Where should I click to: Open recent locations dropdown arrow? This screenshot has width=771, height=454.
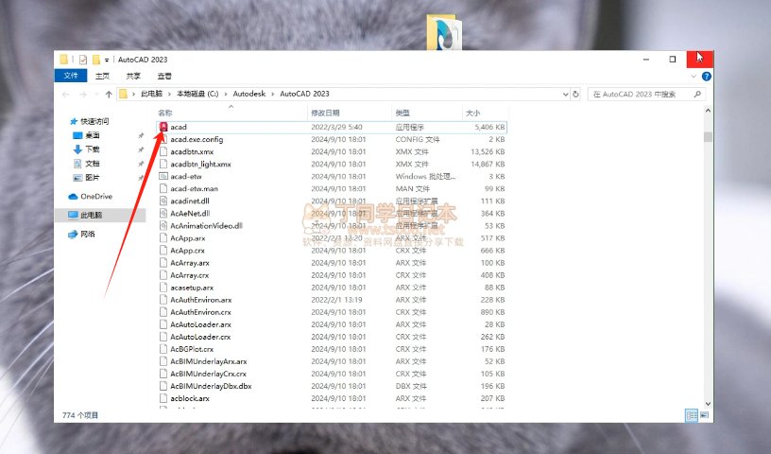click(x=96, y=94)
